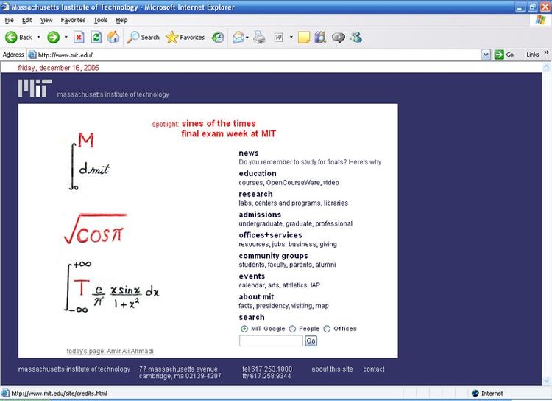Screen dimensions: 552x401
Task: Open the Help menu
Action: (121, 20)
